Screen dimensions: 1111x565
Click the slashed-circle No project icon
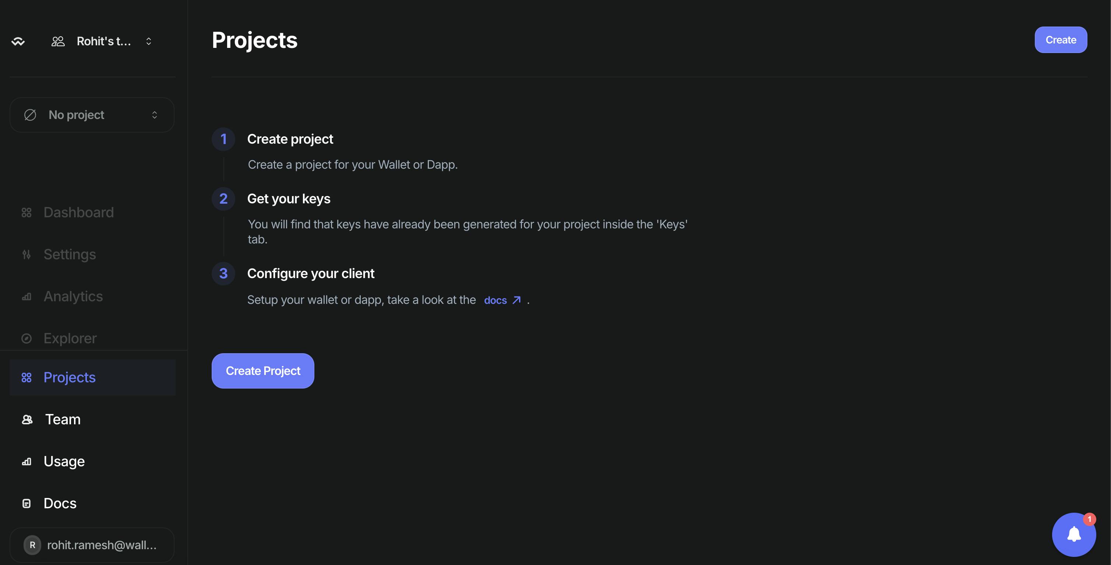[x=29, y=115]
